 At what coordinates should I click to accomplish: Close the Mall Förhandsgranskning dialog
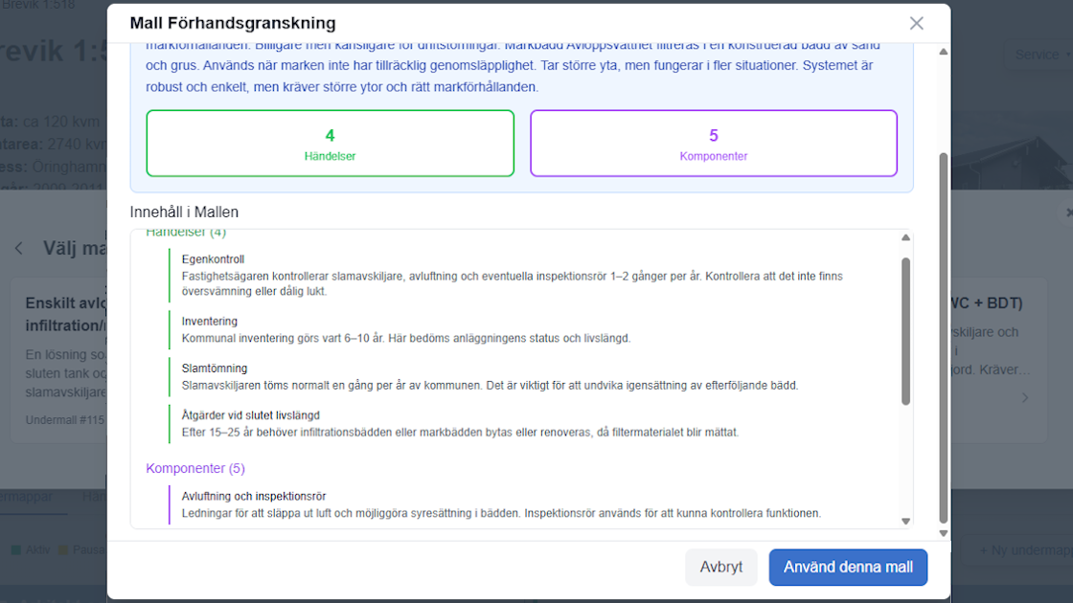[x=916, y=23]
